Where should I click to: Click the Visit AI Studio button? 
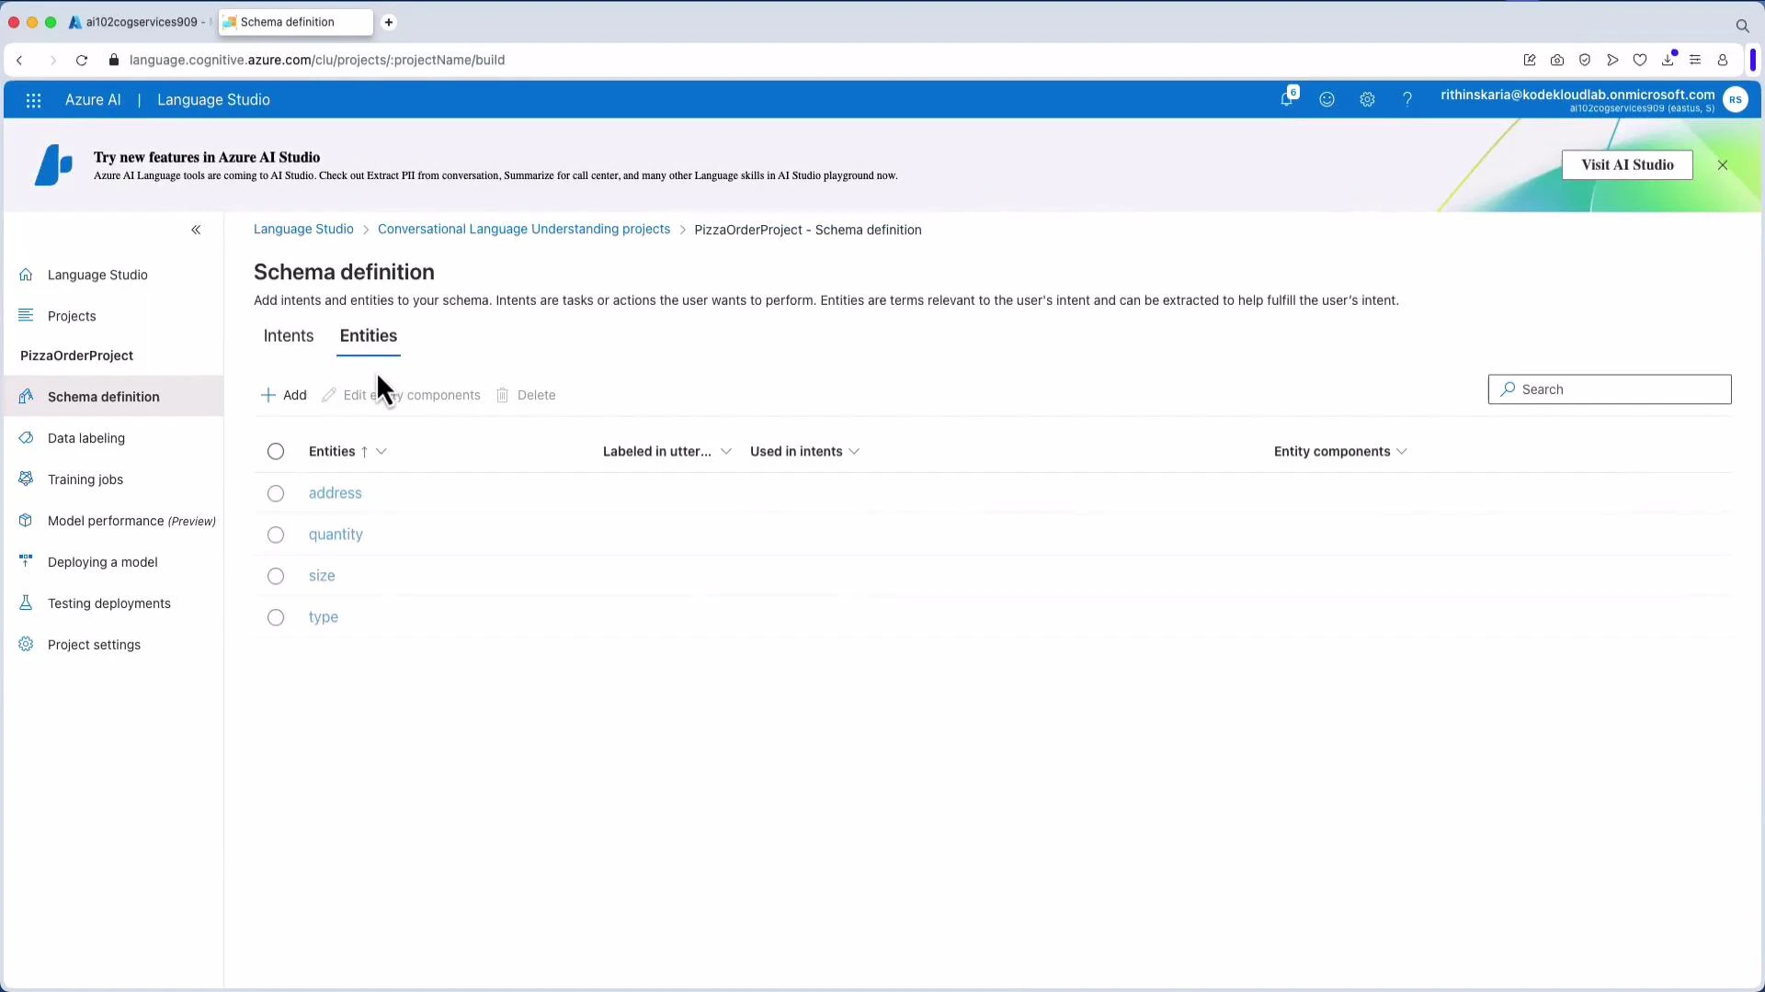(x=1626, y=164)
